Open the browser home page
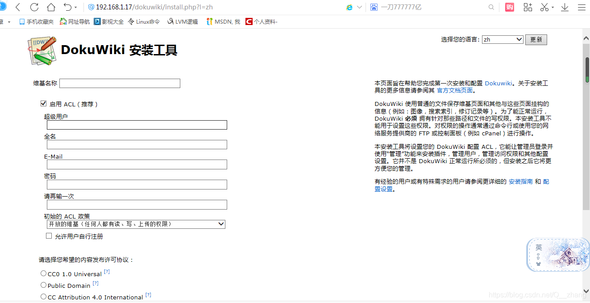590x303 pixels. click(x=51, y=7)
